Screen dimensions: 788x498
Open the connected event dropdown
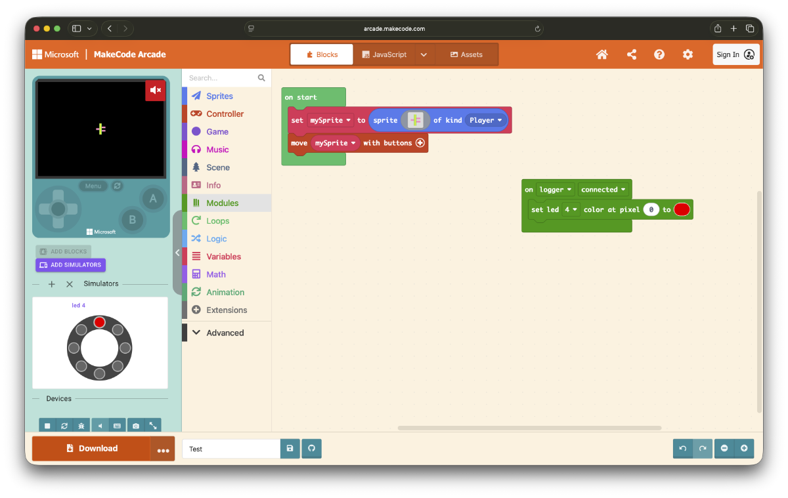[x=603, y=190]
